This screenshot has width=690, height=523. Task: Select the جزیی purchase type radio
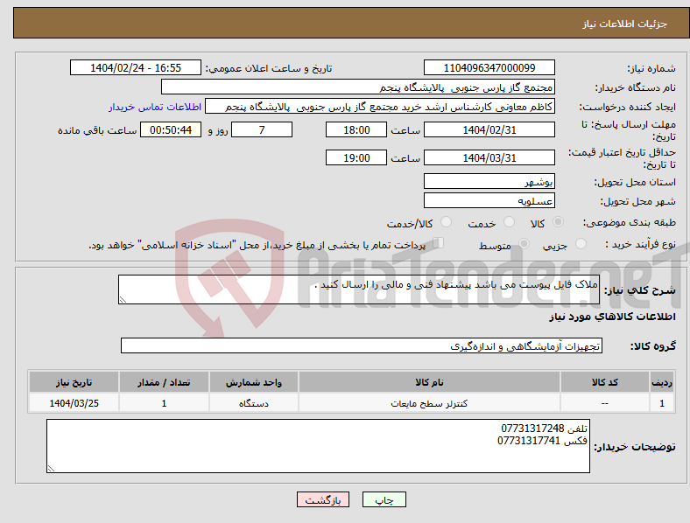[x=581, y=243]
